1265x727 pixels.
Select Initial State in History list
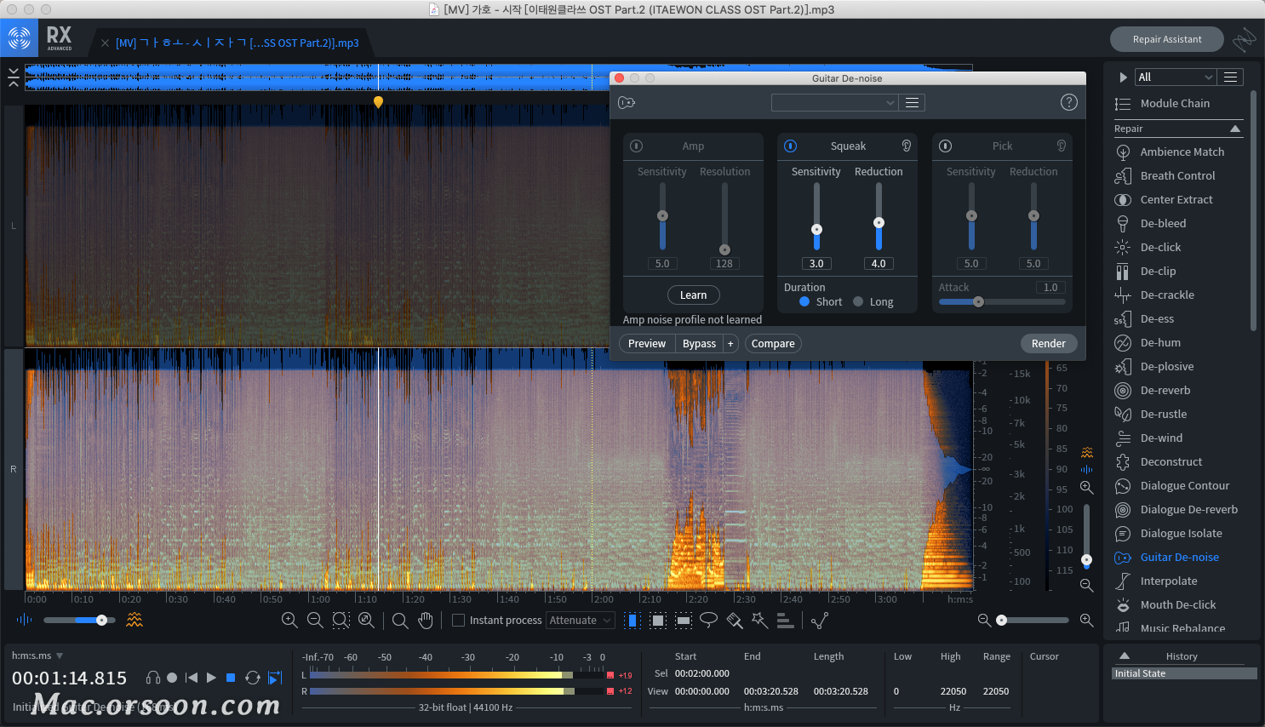pos(1185,673)
